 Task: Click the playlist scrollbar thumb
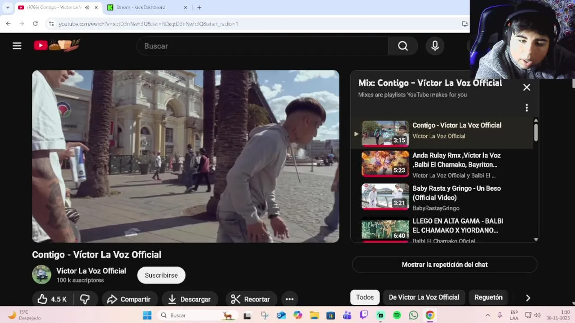tap(536, 132)
